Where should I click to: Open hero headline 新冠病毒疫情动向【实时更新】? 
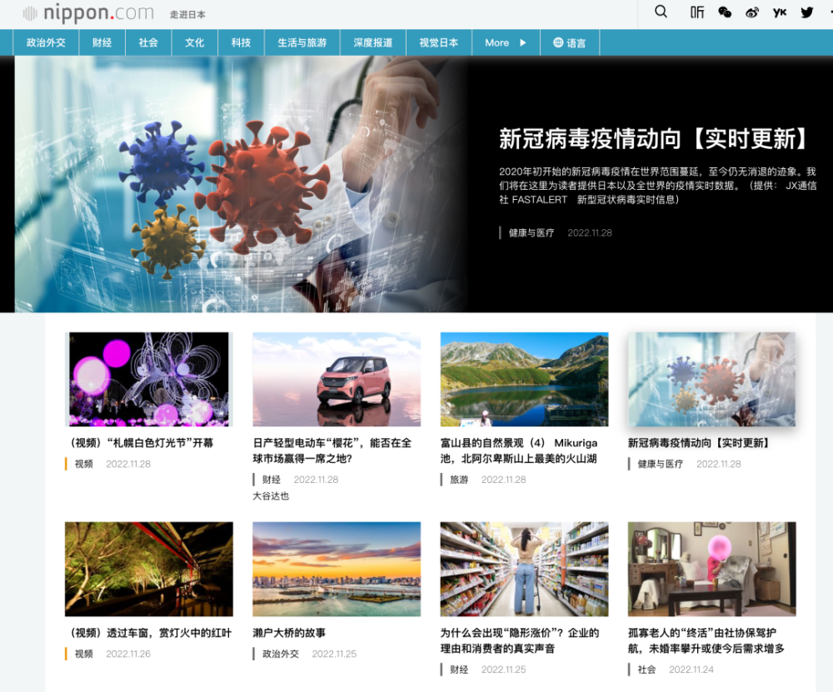tap(653, 139)
